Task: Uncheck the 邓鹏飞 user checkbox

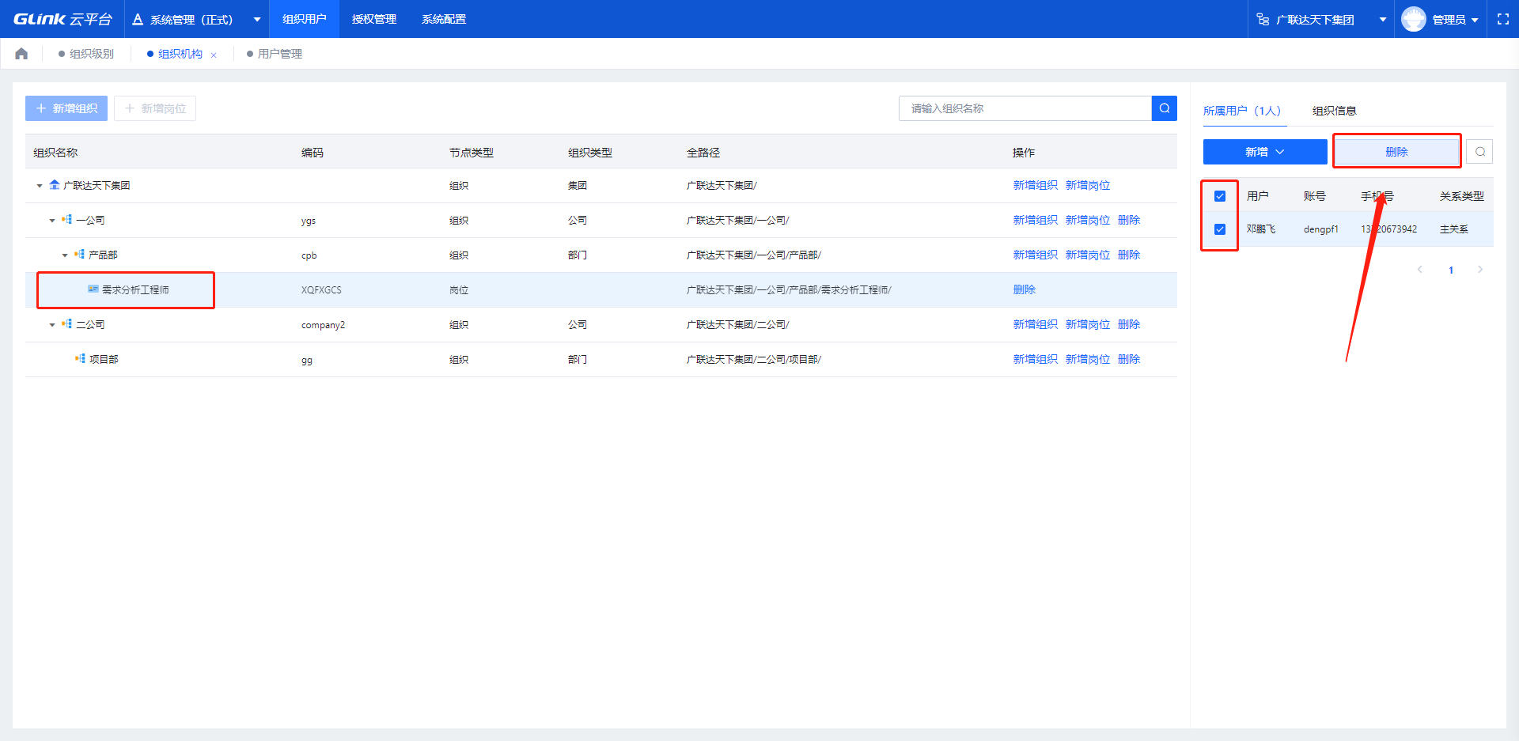Action: point(1220,229)
